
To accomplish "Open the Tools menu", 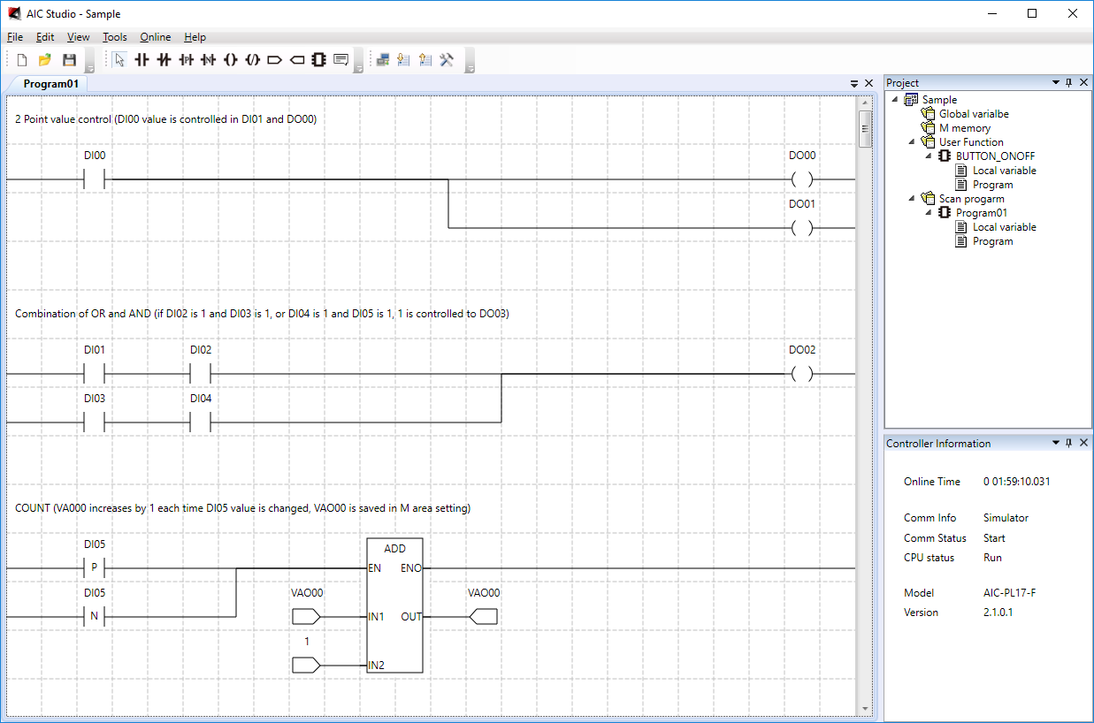I will pos(114,37).
